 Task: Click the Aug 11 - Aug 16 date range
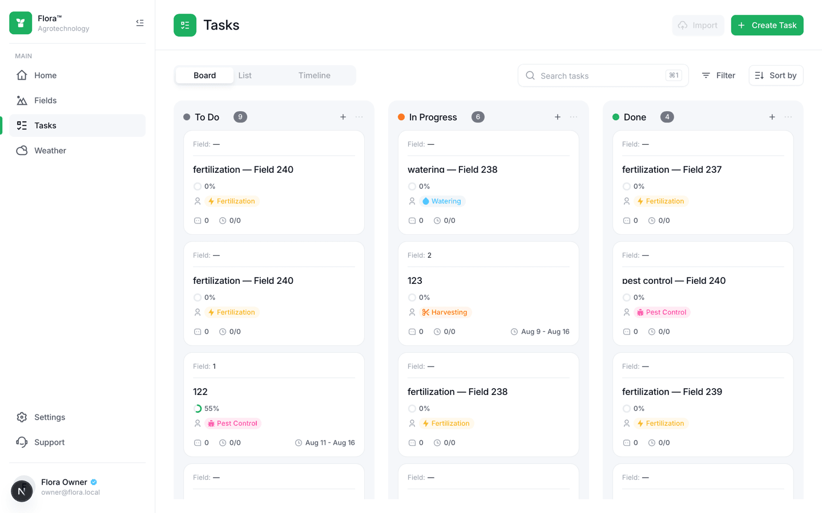[x=325, y=443]
